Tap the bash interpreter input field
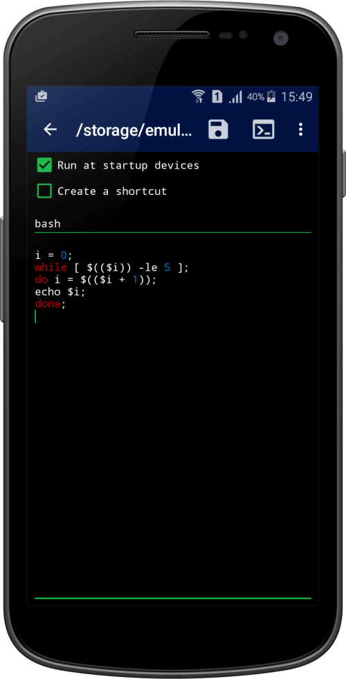 173,224
